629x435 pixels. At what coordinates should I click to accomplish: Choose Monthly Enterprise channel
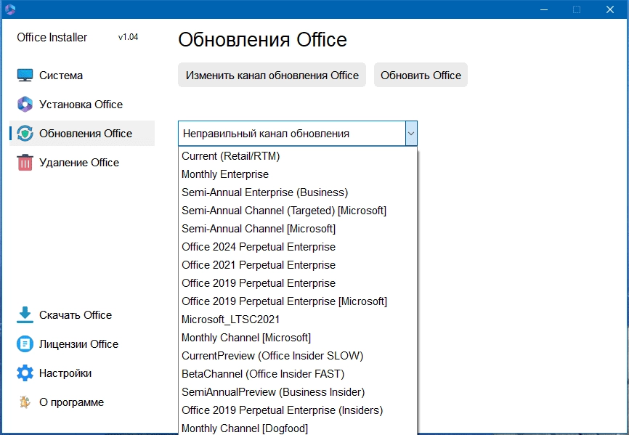298,174
